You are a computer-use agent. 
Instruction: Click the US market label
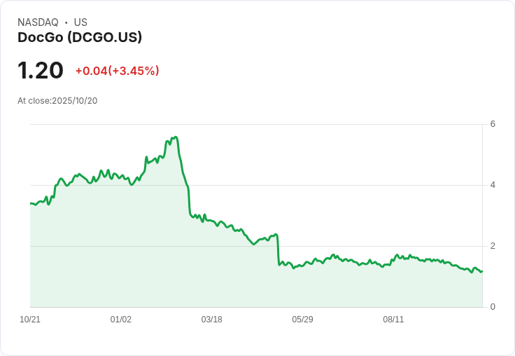click(x=80, y=22)
